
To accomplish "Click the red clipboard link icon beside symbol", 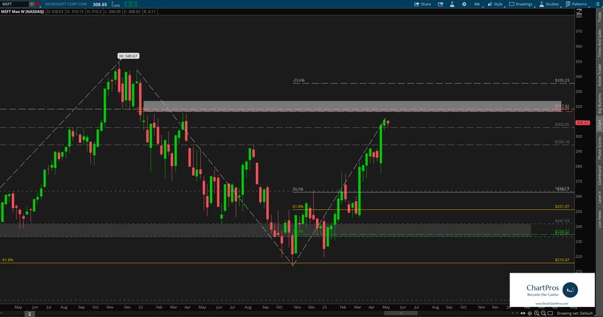I will (x=38, y=4).
